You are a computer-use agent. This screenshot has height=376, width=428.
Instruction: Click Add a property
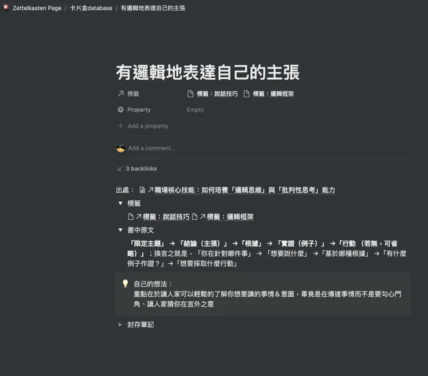147,126
